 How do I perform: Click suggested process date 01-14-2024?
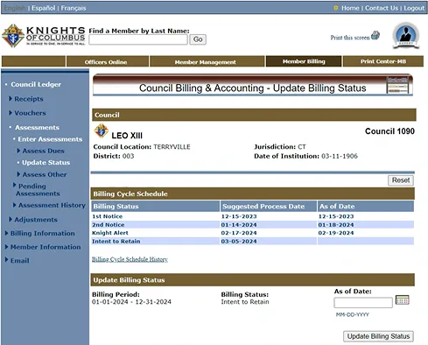coord(239,225)
